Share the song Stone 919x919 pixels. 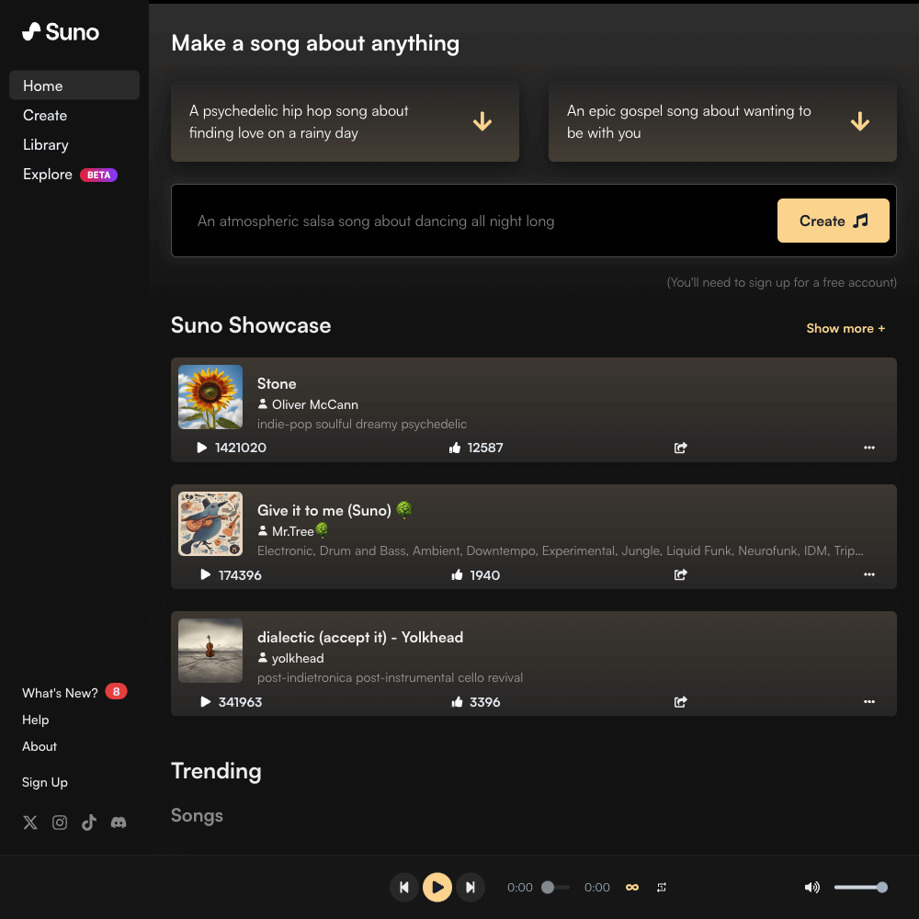tap(681, 448)
